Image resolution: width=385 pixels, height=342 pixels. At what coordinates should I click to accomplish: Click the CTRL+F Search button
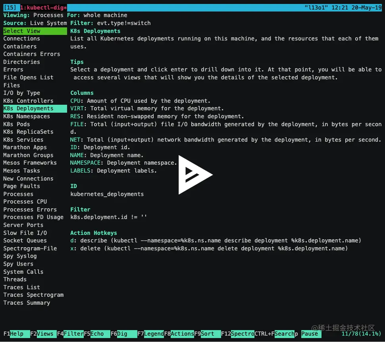pyautogui.click(x=275, y=334)
